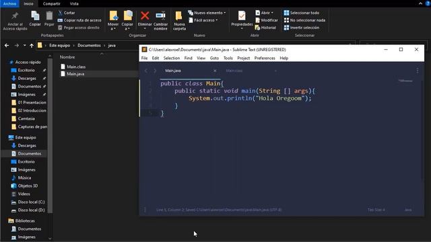Open the Historial option

[x=265, y=28]
